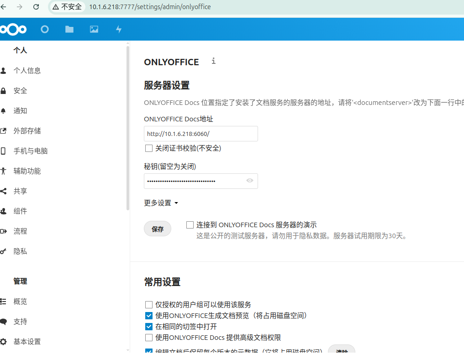Open the Files folder icon
The width and height of the screenshot is (464, 354).
(69, 29)
